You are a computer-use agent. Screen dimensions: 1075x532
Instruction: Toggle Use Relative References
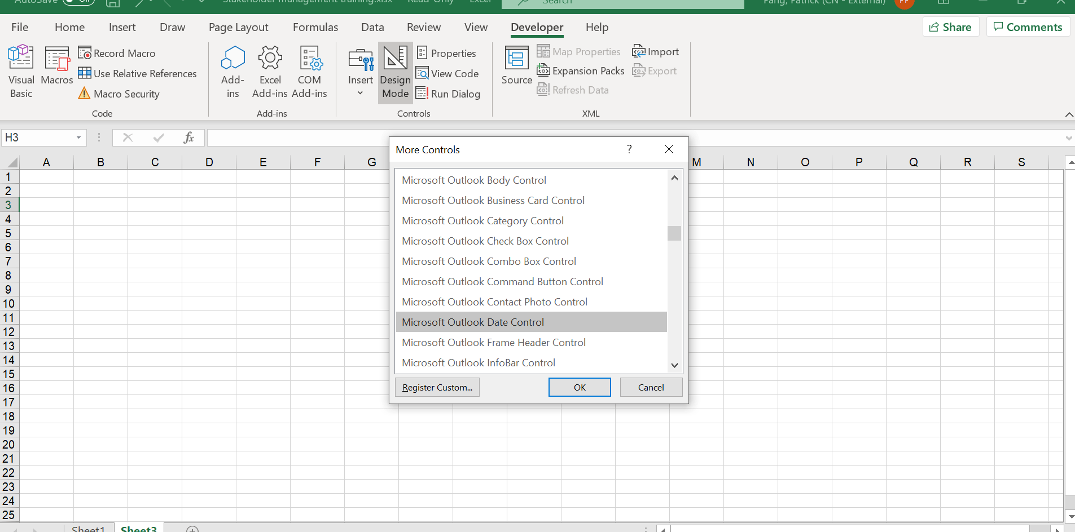[138, 73]
